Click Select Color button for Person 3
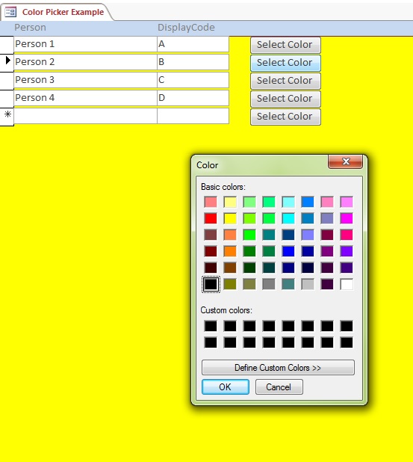 coord(285,81)
